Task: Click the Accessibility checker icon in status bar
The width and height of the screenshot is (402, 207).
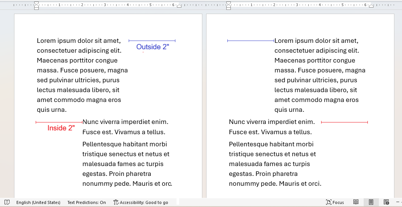Action: click(x=116, y=202)
